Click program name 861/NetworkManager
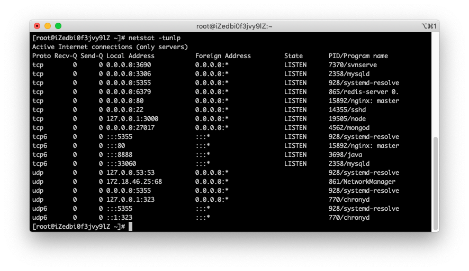Screen dimensions: 469x271 [x=362, y=182]
